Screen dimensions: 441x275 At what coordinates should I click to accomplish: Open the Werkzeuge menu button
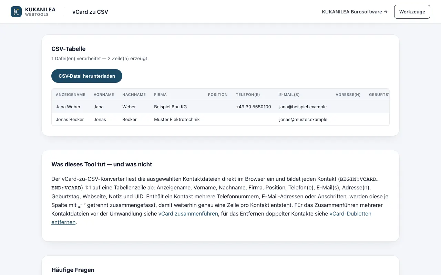point(412,12)
